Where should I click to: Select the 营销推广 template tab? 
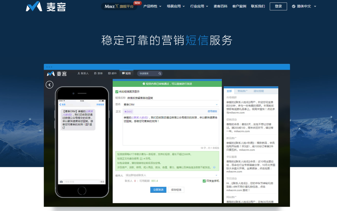tap(242, 91)
